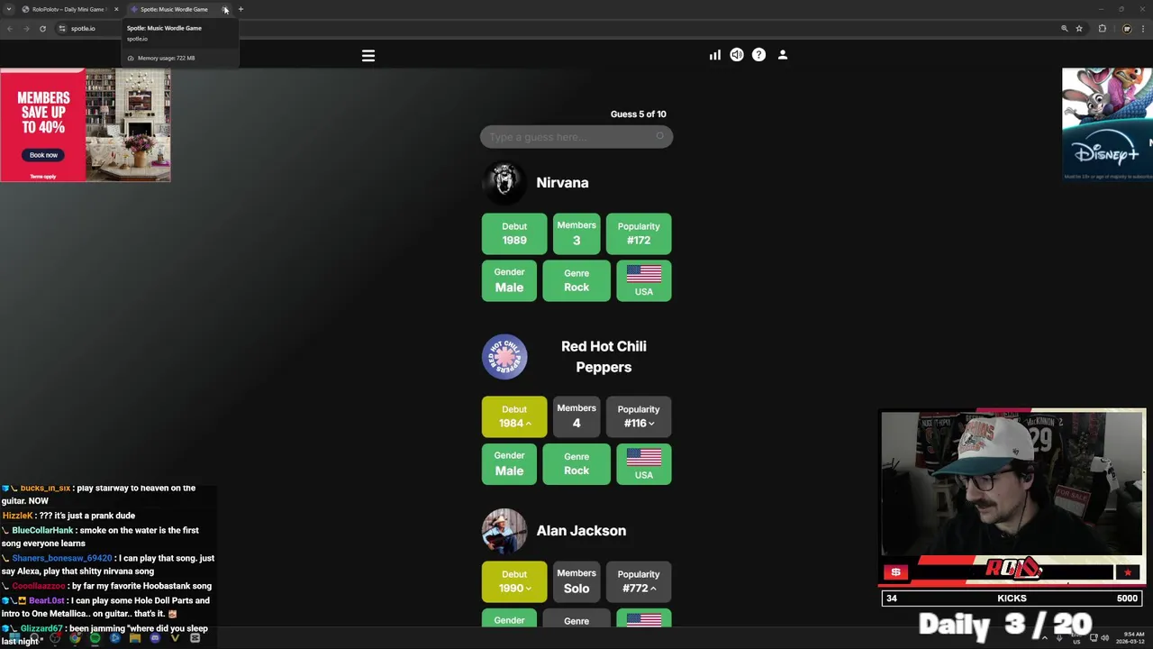
Task: Switch to the RoloPolotv Daily Mini Game tab
Action: [x=70, y=9]
